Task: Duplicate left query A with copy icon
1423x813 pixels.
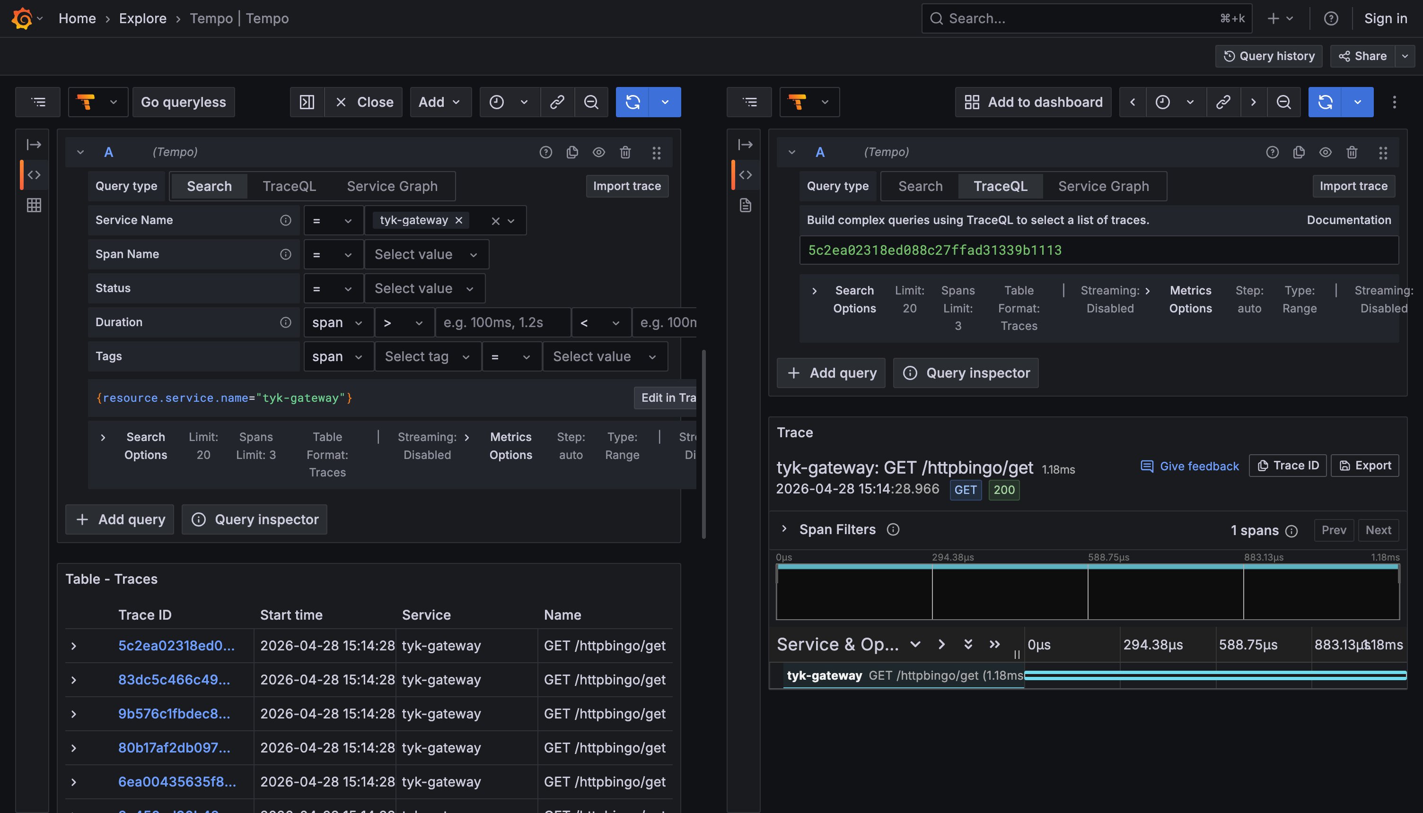Action: 572,152
